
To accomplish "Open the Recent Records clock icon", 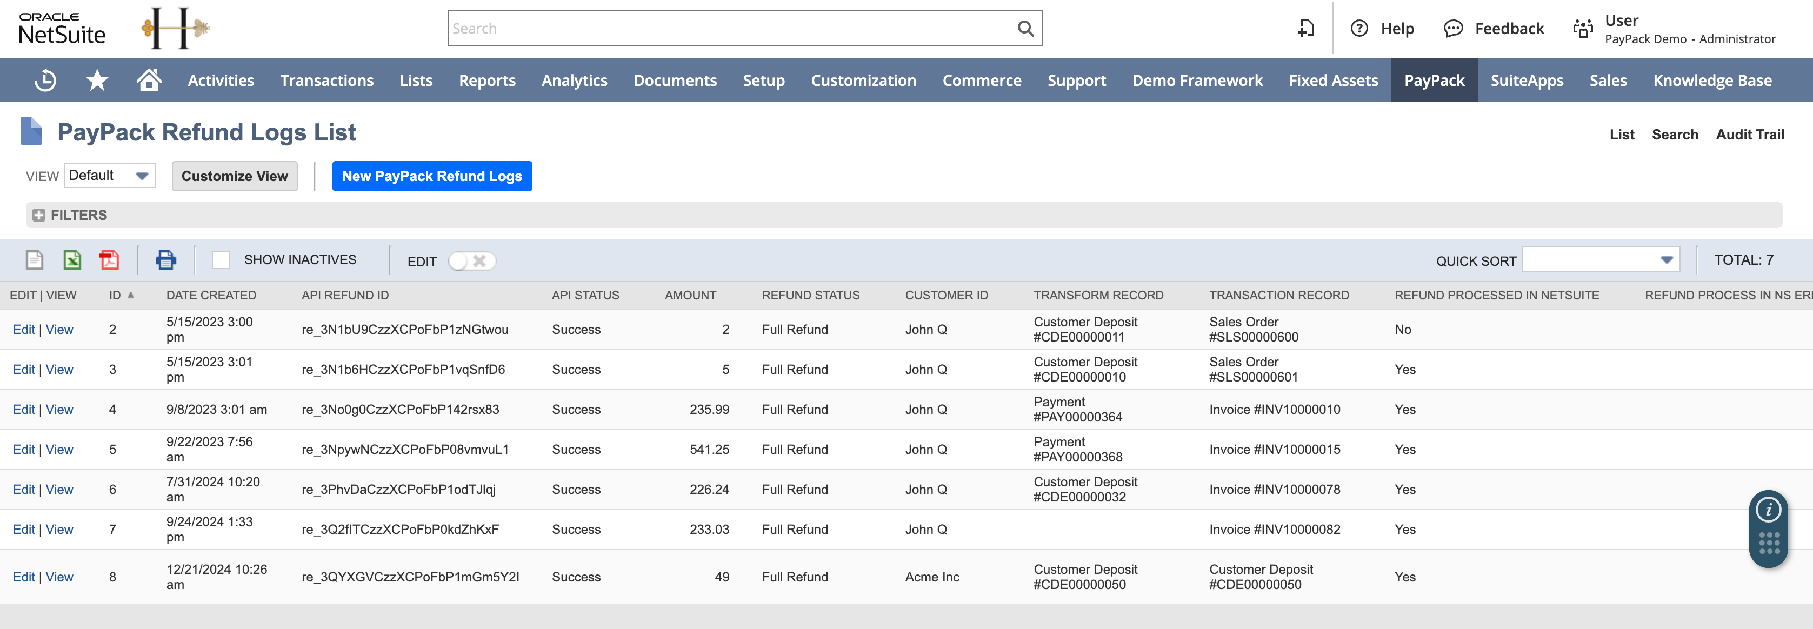I will click(46, 80).
